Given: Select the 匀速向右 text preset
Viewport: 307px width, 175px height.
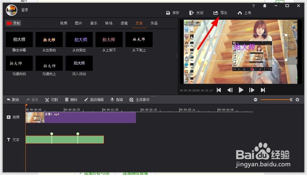Looking at the screenshot, I should (19, 63).
